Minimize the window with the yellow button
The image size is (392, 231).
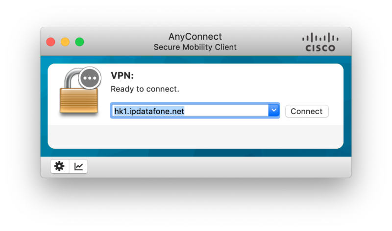click(65, 42)
